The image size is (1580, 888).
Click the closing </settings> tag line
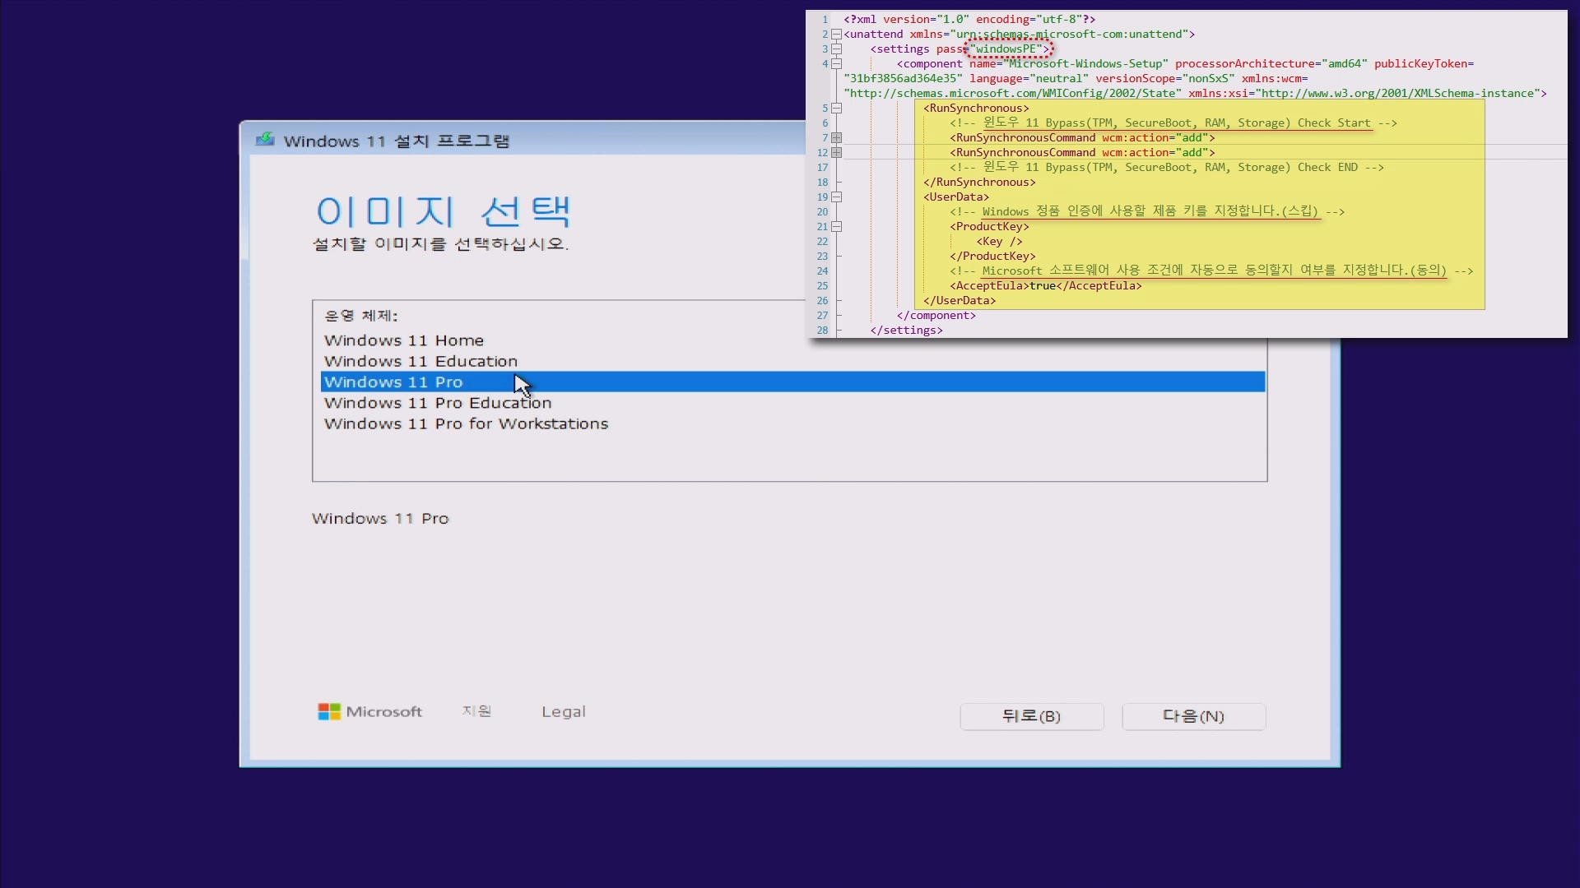[x=906, y=331]
